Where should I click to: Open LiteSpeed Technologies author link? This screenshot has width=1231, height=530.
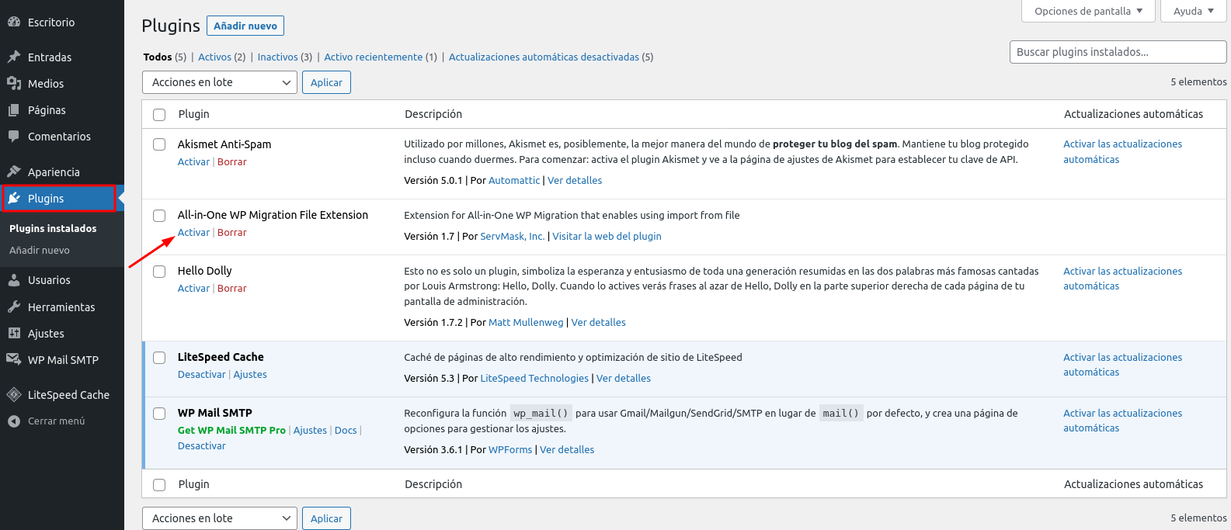(x=534, y=379)
